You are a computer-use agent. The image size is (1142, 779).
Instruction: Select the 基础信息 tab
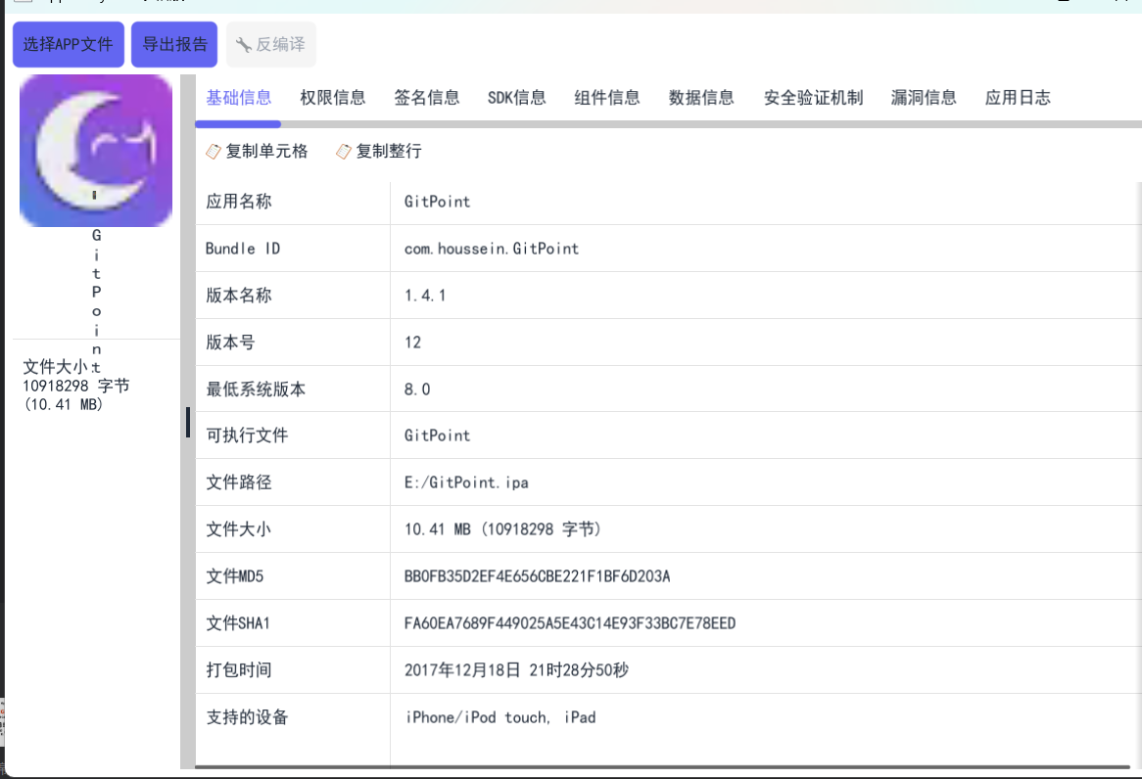(x=238, y=97)
